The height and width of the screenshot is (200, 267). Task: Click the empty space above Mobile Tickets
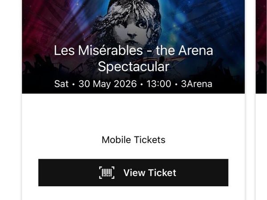(133, 113)
